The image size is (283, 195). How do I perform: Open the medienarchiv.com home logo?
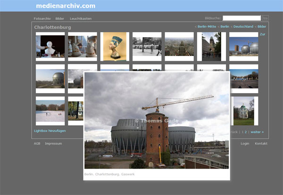click(66, 6)
